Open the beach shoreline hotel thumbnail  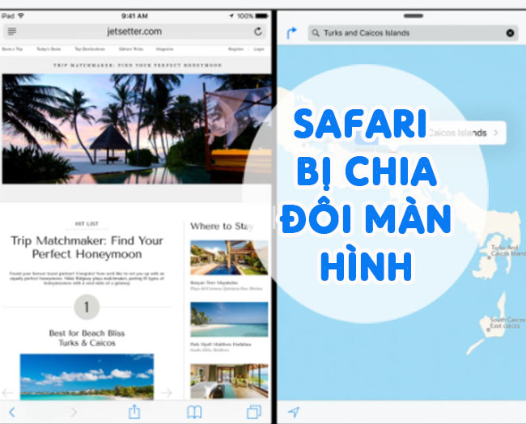click(229, 320)
